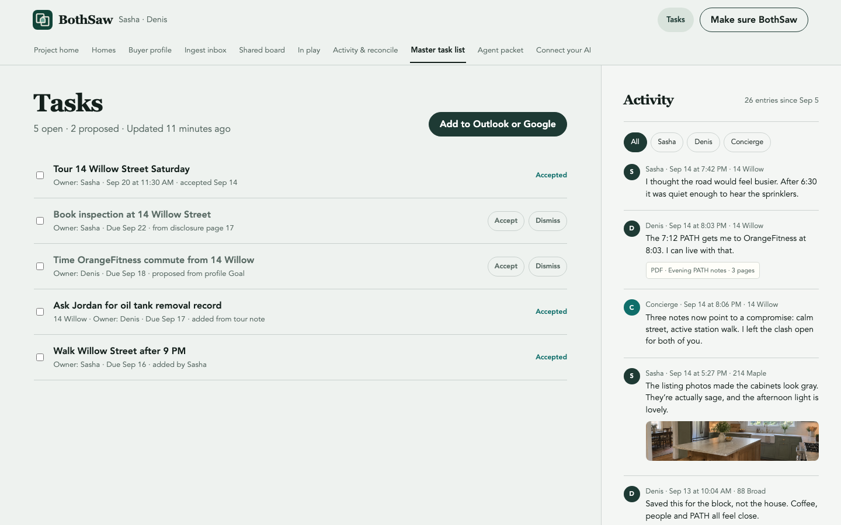Viewport: 841px width, 525px height.
Task: Click Denis's avatar on the 8:03 PM entry
Action: (631, 229)
